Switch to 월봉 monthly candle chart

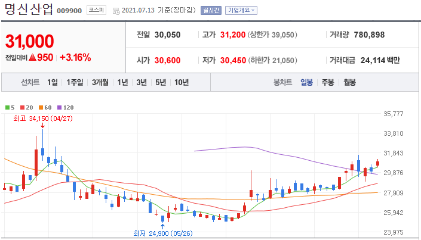(349, 83)
